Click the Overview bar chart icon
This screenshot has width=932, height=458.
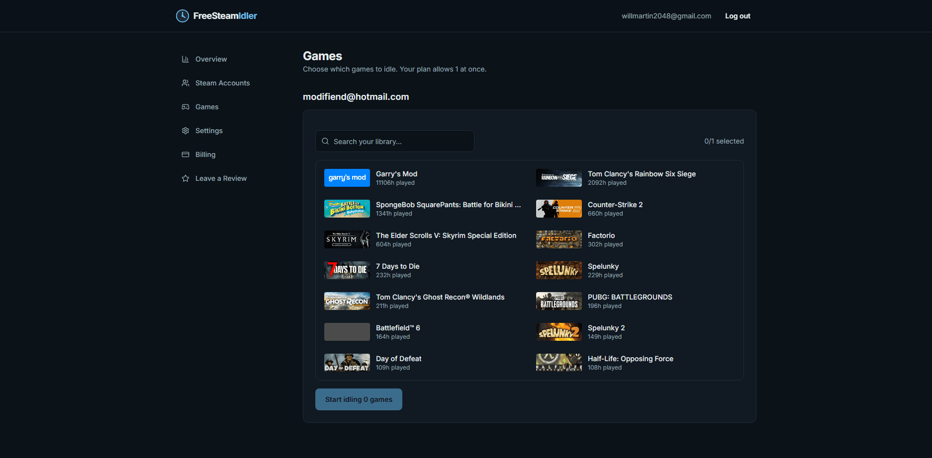tap(186, 59)
